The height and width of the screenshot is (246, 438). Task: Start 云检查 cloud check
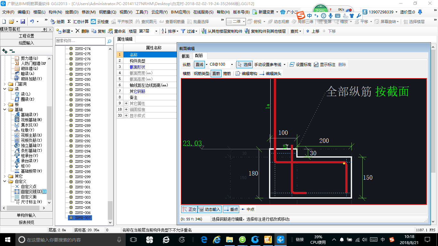100,21
